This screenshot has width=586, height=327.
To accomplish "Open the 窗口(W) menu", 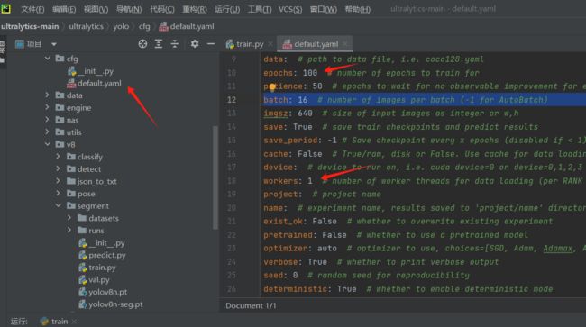I will pos(324,9).
